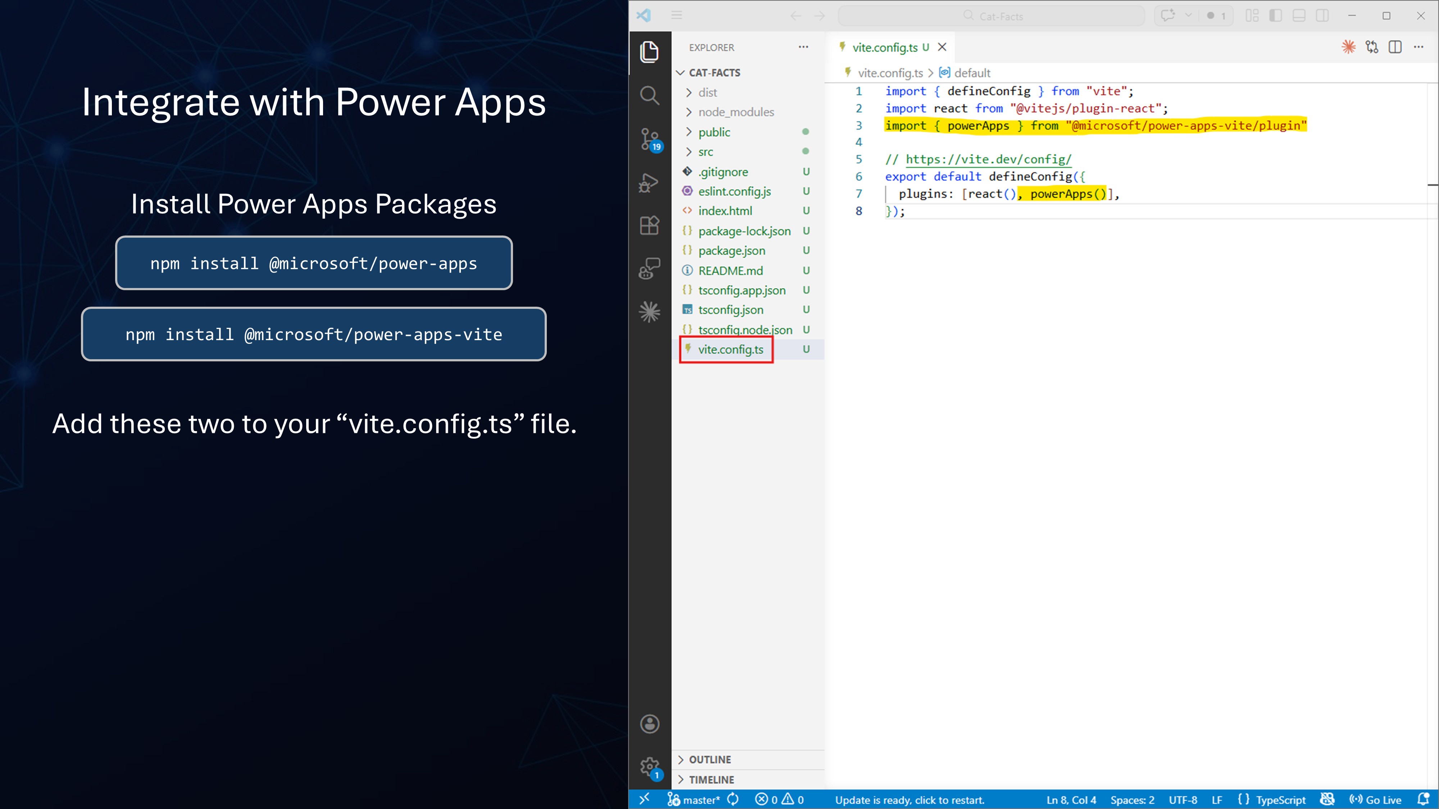Toggle the Secondary Side Bar layout button
The width and height of the screenshot is (1439, 809).
(x=1322, y=15)
